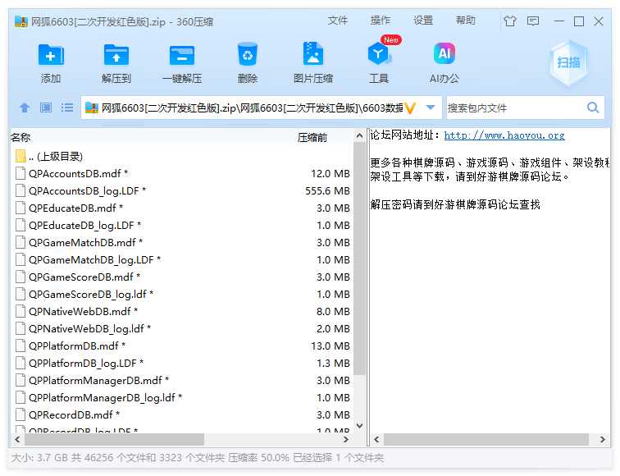
Task: Click the extraction password note (解压密码) text
Action: (455, 204)
